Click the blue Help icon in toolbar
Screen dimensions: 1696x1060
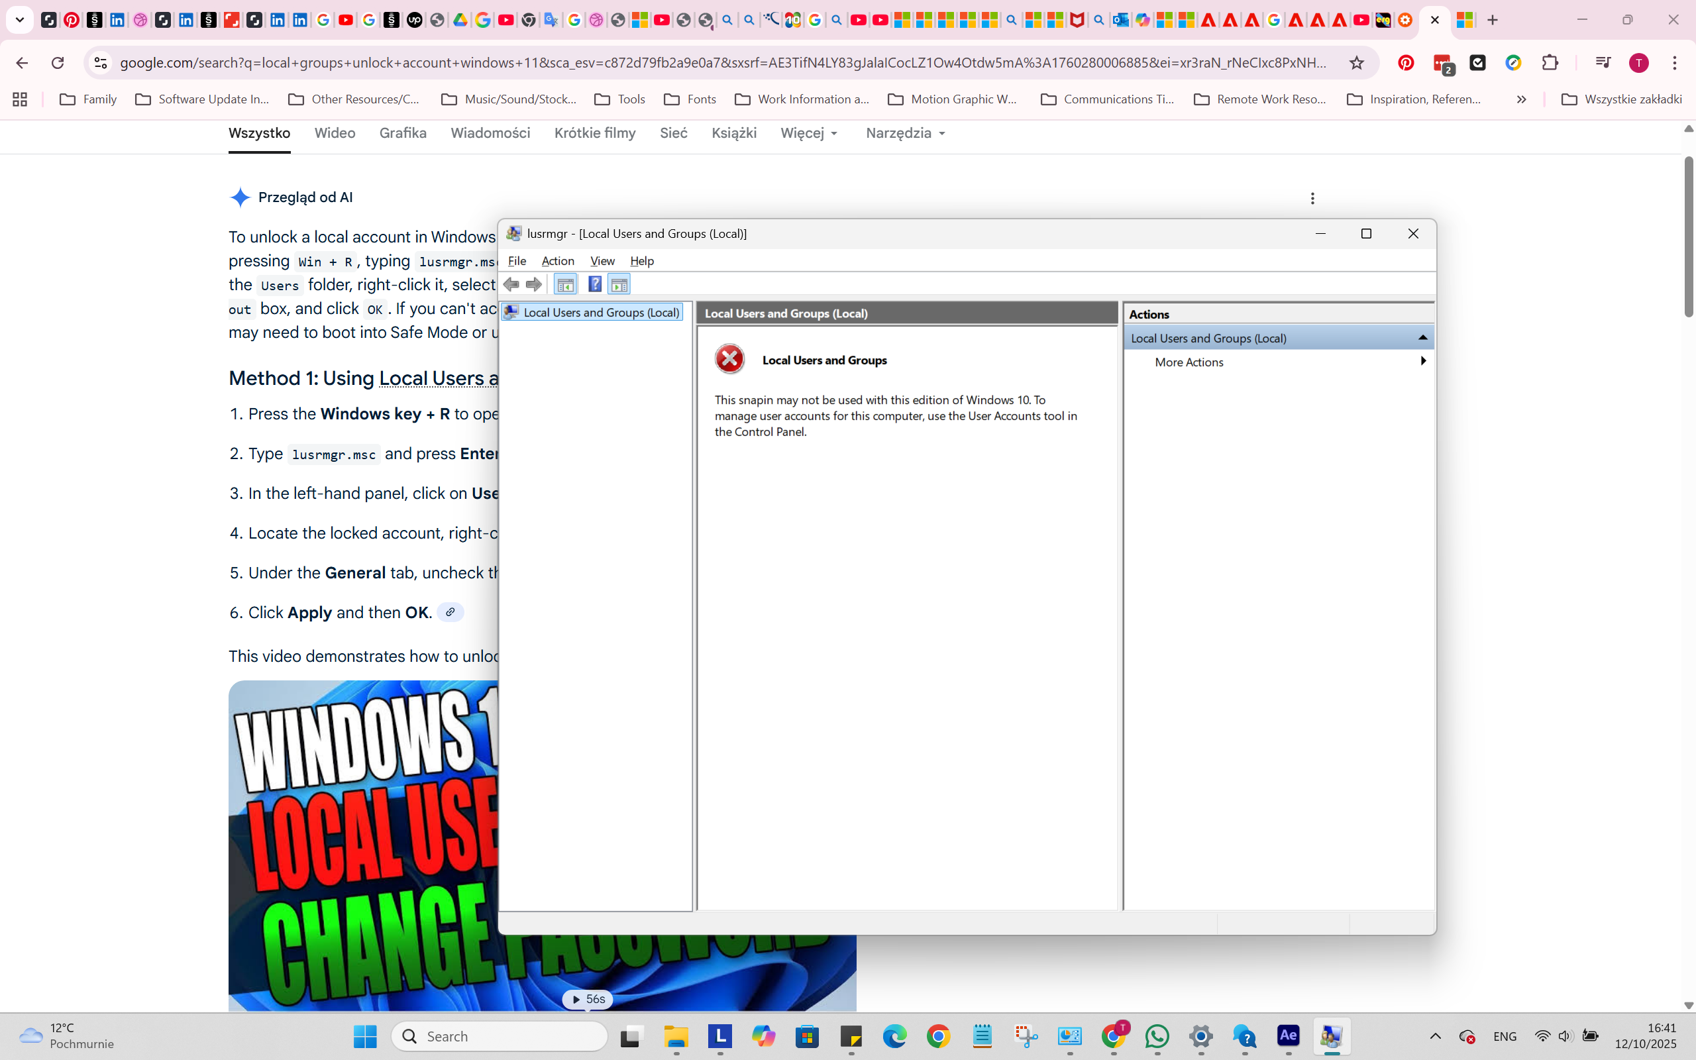[594, 284]
